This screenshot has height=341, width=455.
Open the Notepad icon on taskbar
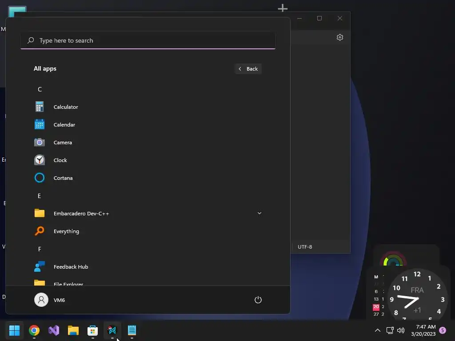pos(132,330)
